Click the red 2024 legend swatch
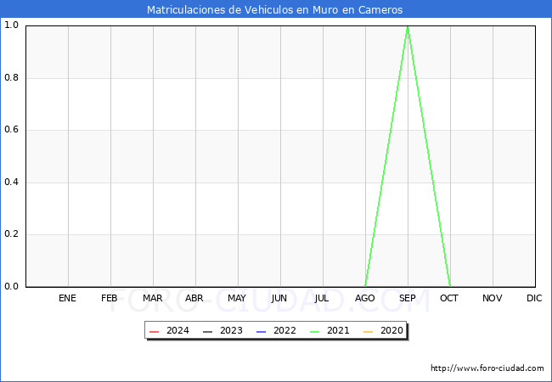The image size is (552, 382). pyautogui.click(x=155, y=332)
